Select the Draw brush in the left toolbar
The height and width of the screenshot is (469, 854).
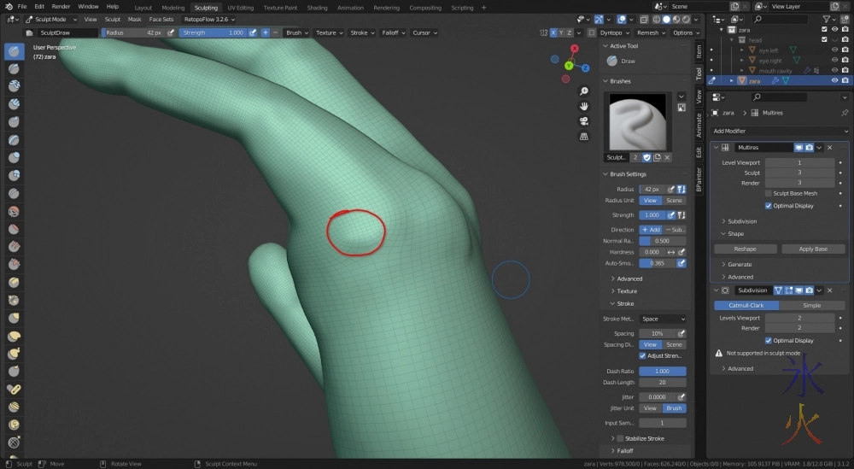pos(15,51)
